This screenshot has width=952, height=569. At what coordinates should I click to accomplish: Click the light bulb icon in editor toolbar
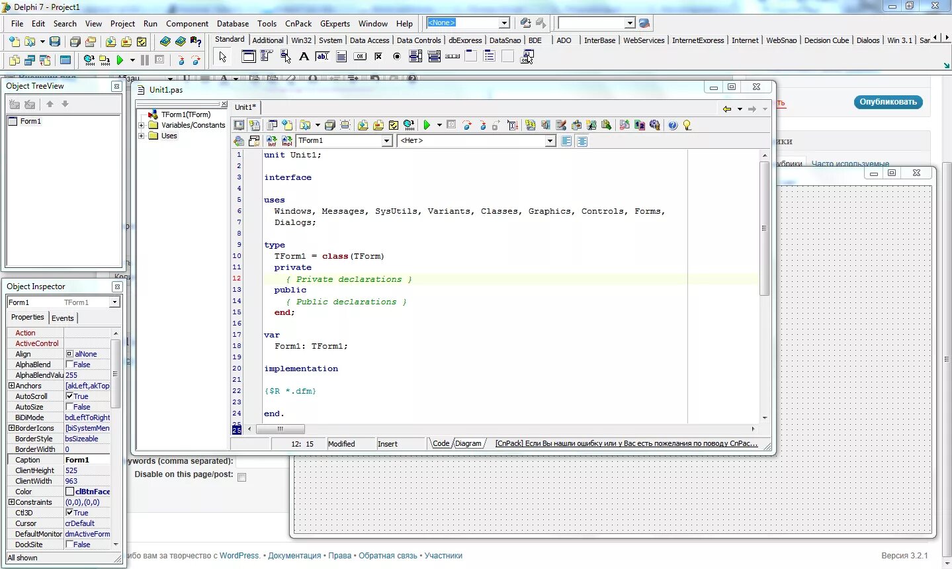(x=687, y=125)
